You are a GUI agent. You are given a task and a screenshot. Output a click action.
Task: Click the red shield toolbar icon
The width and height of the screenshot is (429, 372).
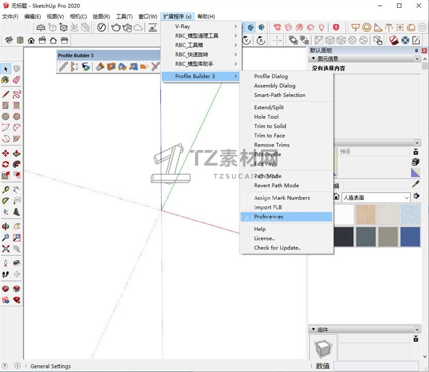336,27
